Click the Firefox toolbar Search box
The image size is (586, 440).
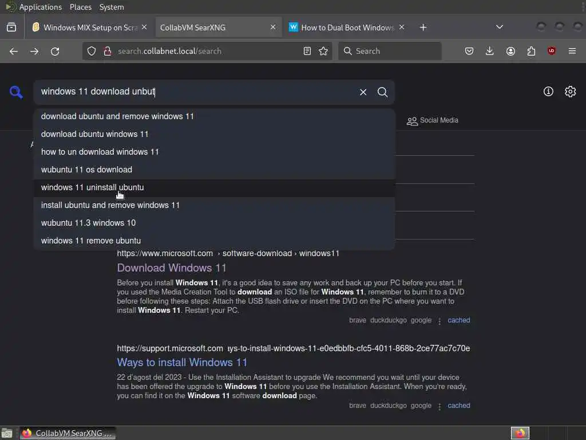(390, 51)
